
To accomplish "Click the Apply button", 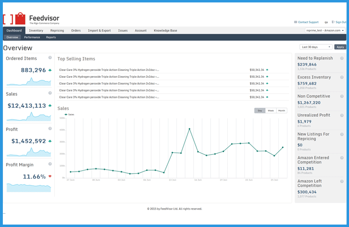I will 340,47.
